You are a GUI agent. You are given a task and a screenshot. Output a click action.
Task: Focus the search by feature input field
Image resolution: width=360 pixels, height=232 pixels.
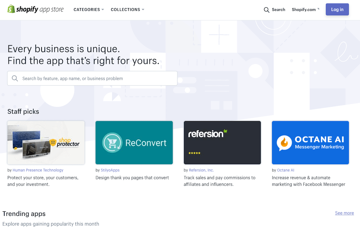click(x=92, y=79)
